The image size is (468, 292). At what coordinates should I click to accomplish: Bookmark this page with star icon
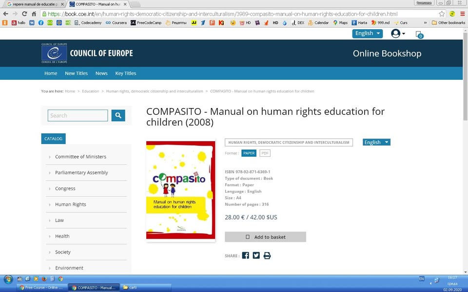point(442,14)
